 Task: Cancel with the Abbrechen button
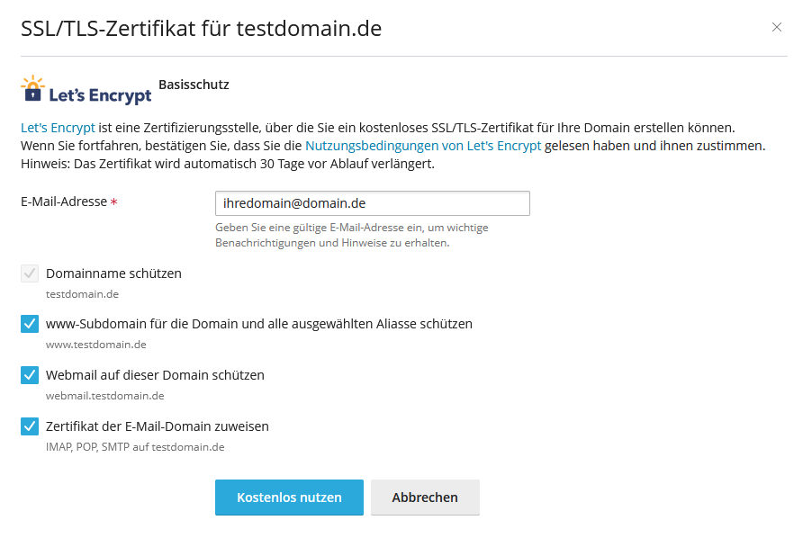coord(425,497)
